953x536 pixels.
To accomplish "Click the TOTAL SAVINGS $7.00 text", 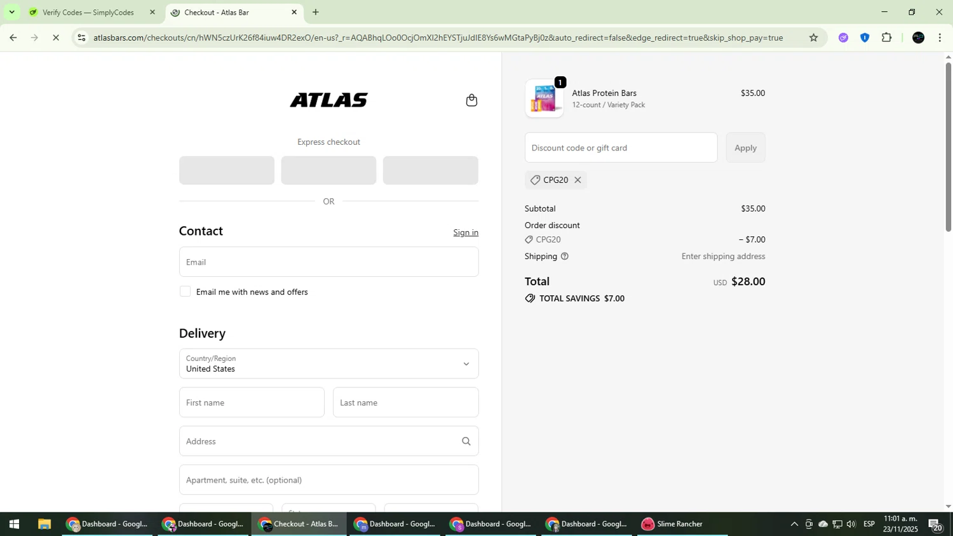I will tap(581, 298).
